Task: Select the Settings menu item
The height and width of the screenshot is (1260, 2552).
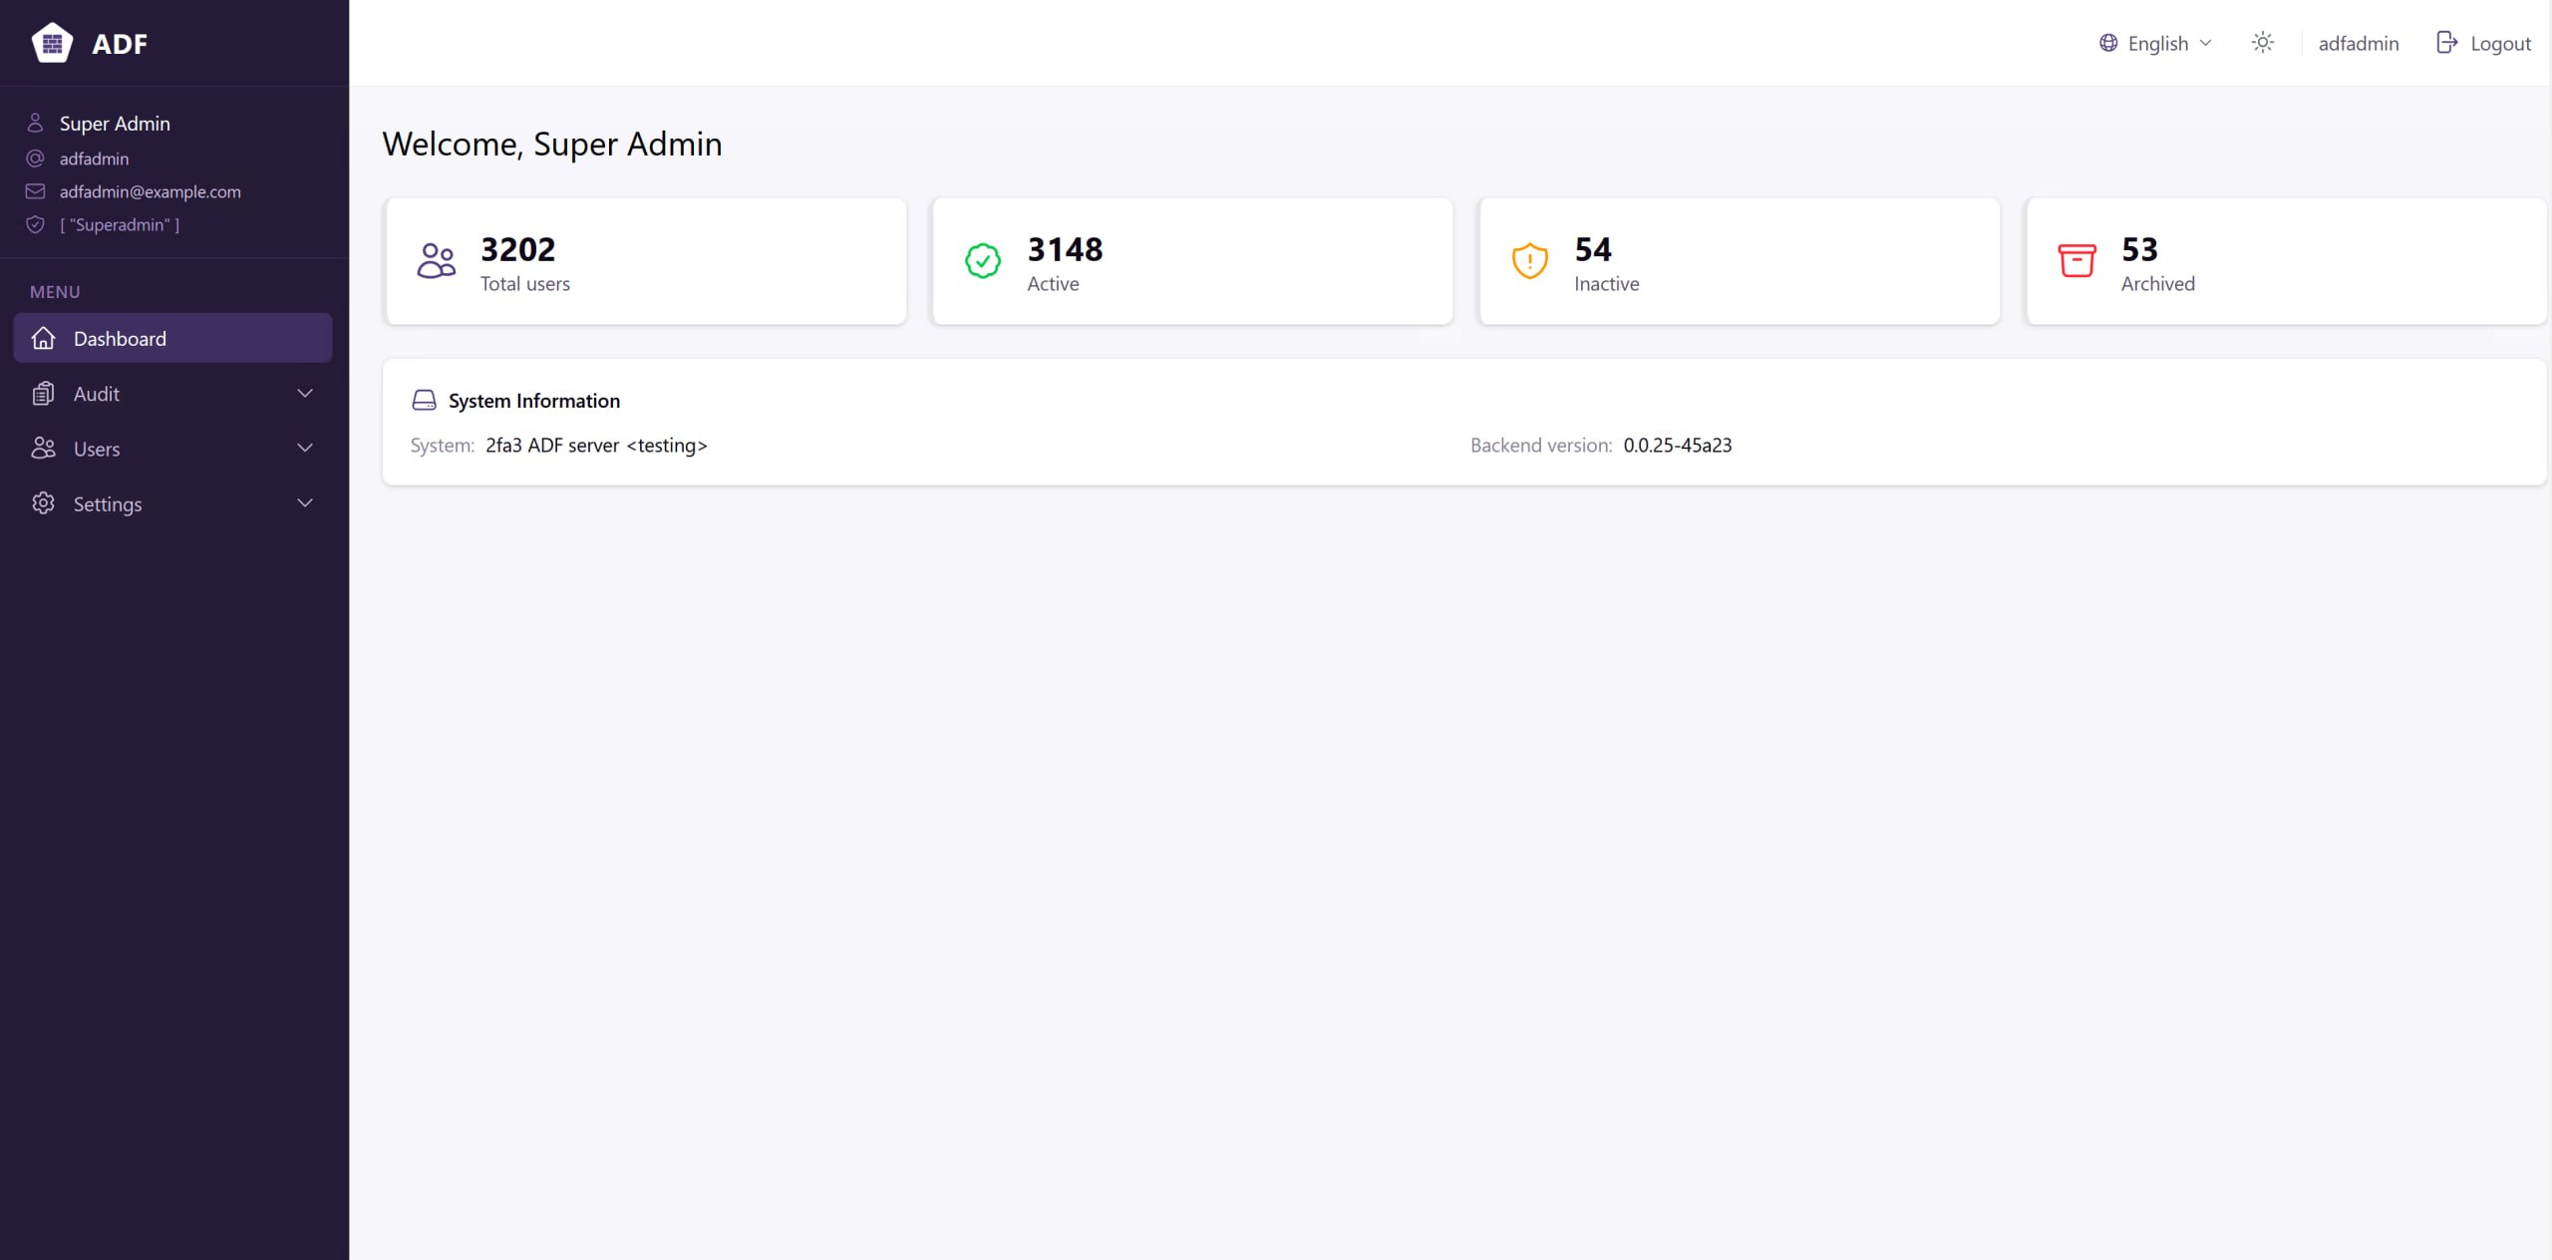Action: [x=173, y=503]
